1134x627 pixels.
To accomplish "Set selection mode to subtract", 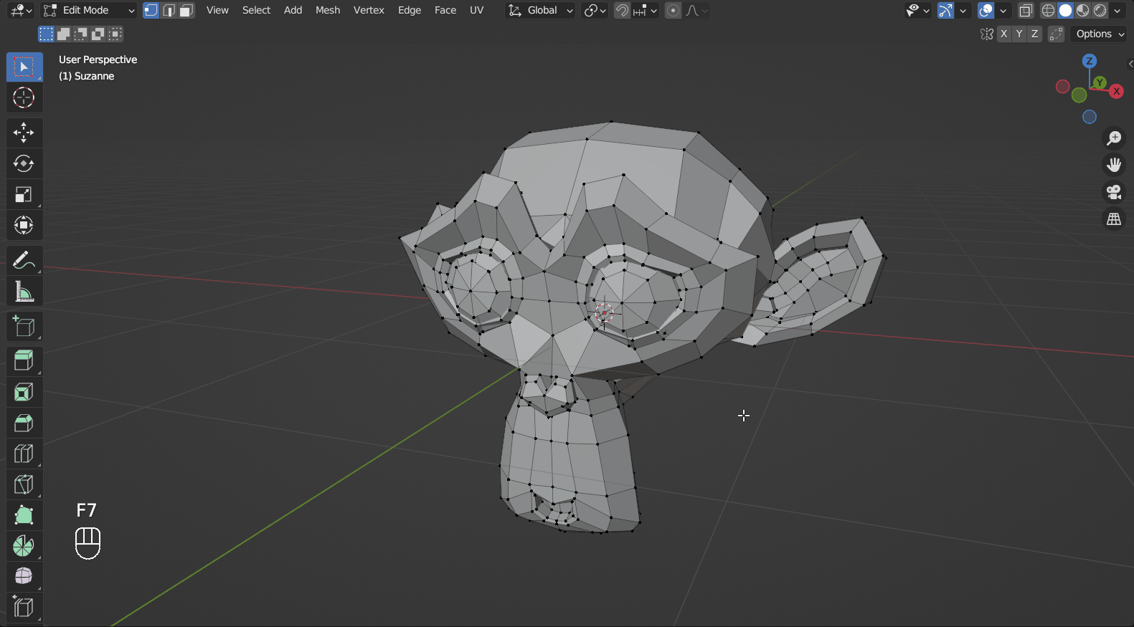I will (x=81, y=34).
